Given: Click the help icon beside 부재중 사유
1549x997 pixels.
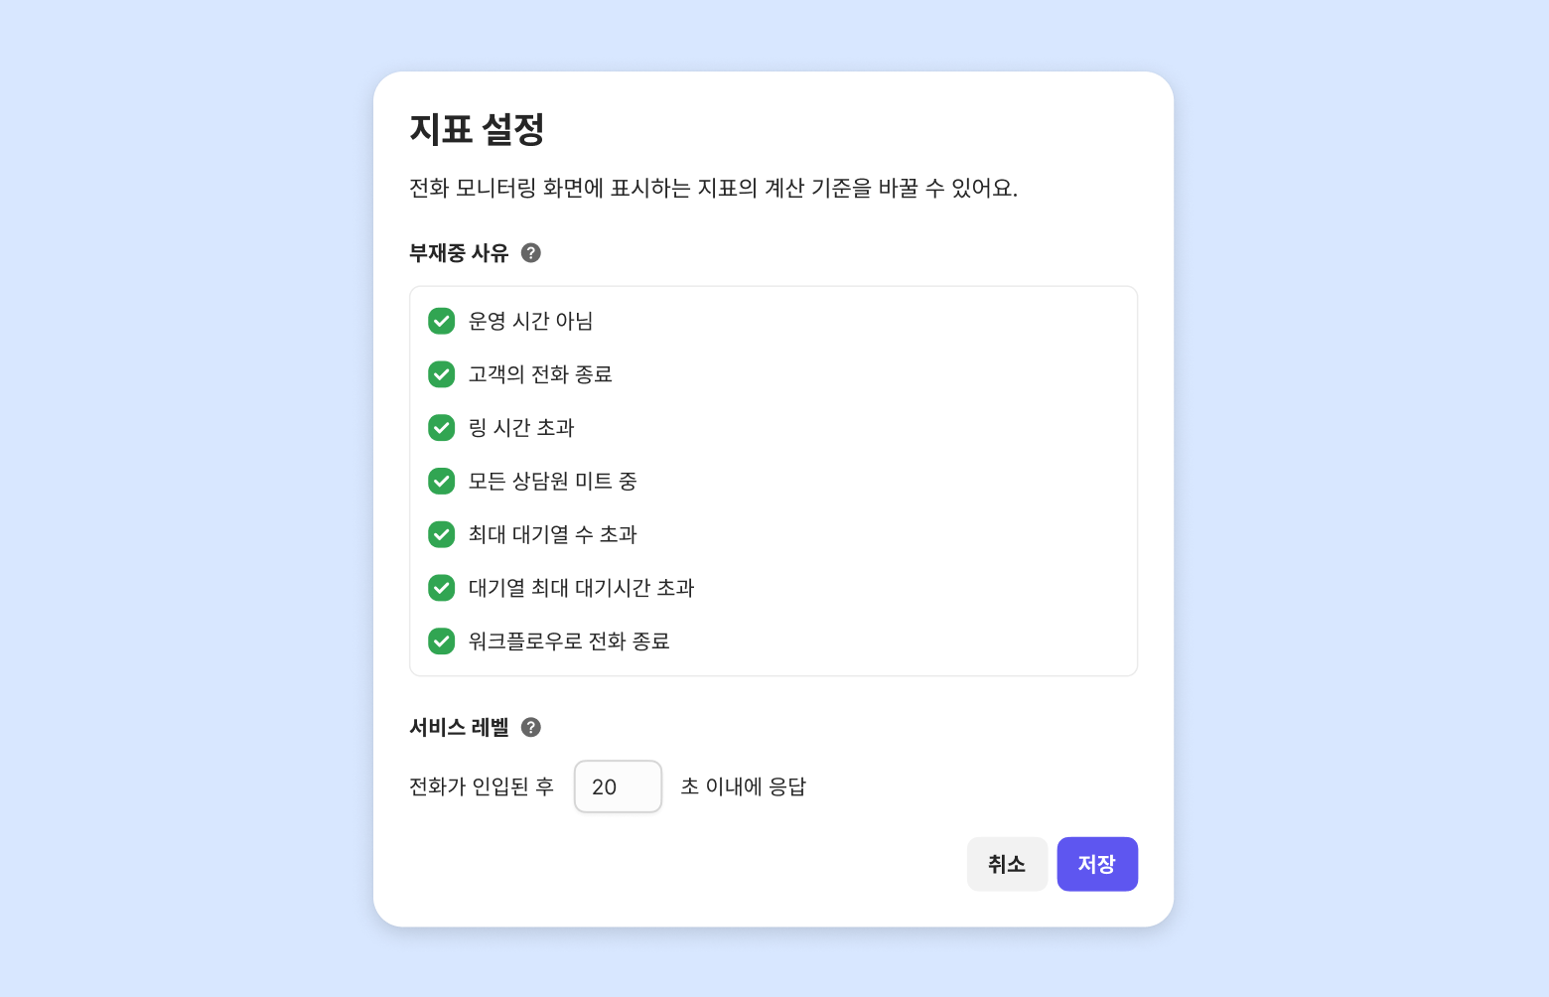Looking at the screenshot, I should (531, 253).
